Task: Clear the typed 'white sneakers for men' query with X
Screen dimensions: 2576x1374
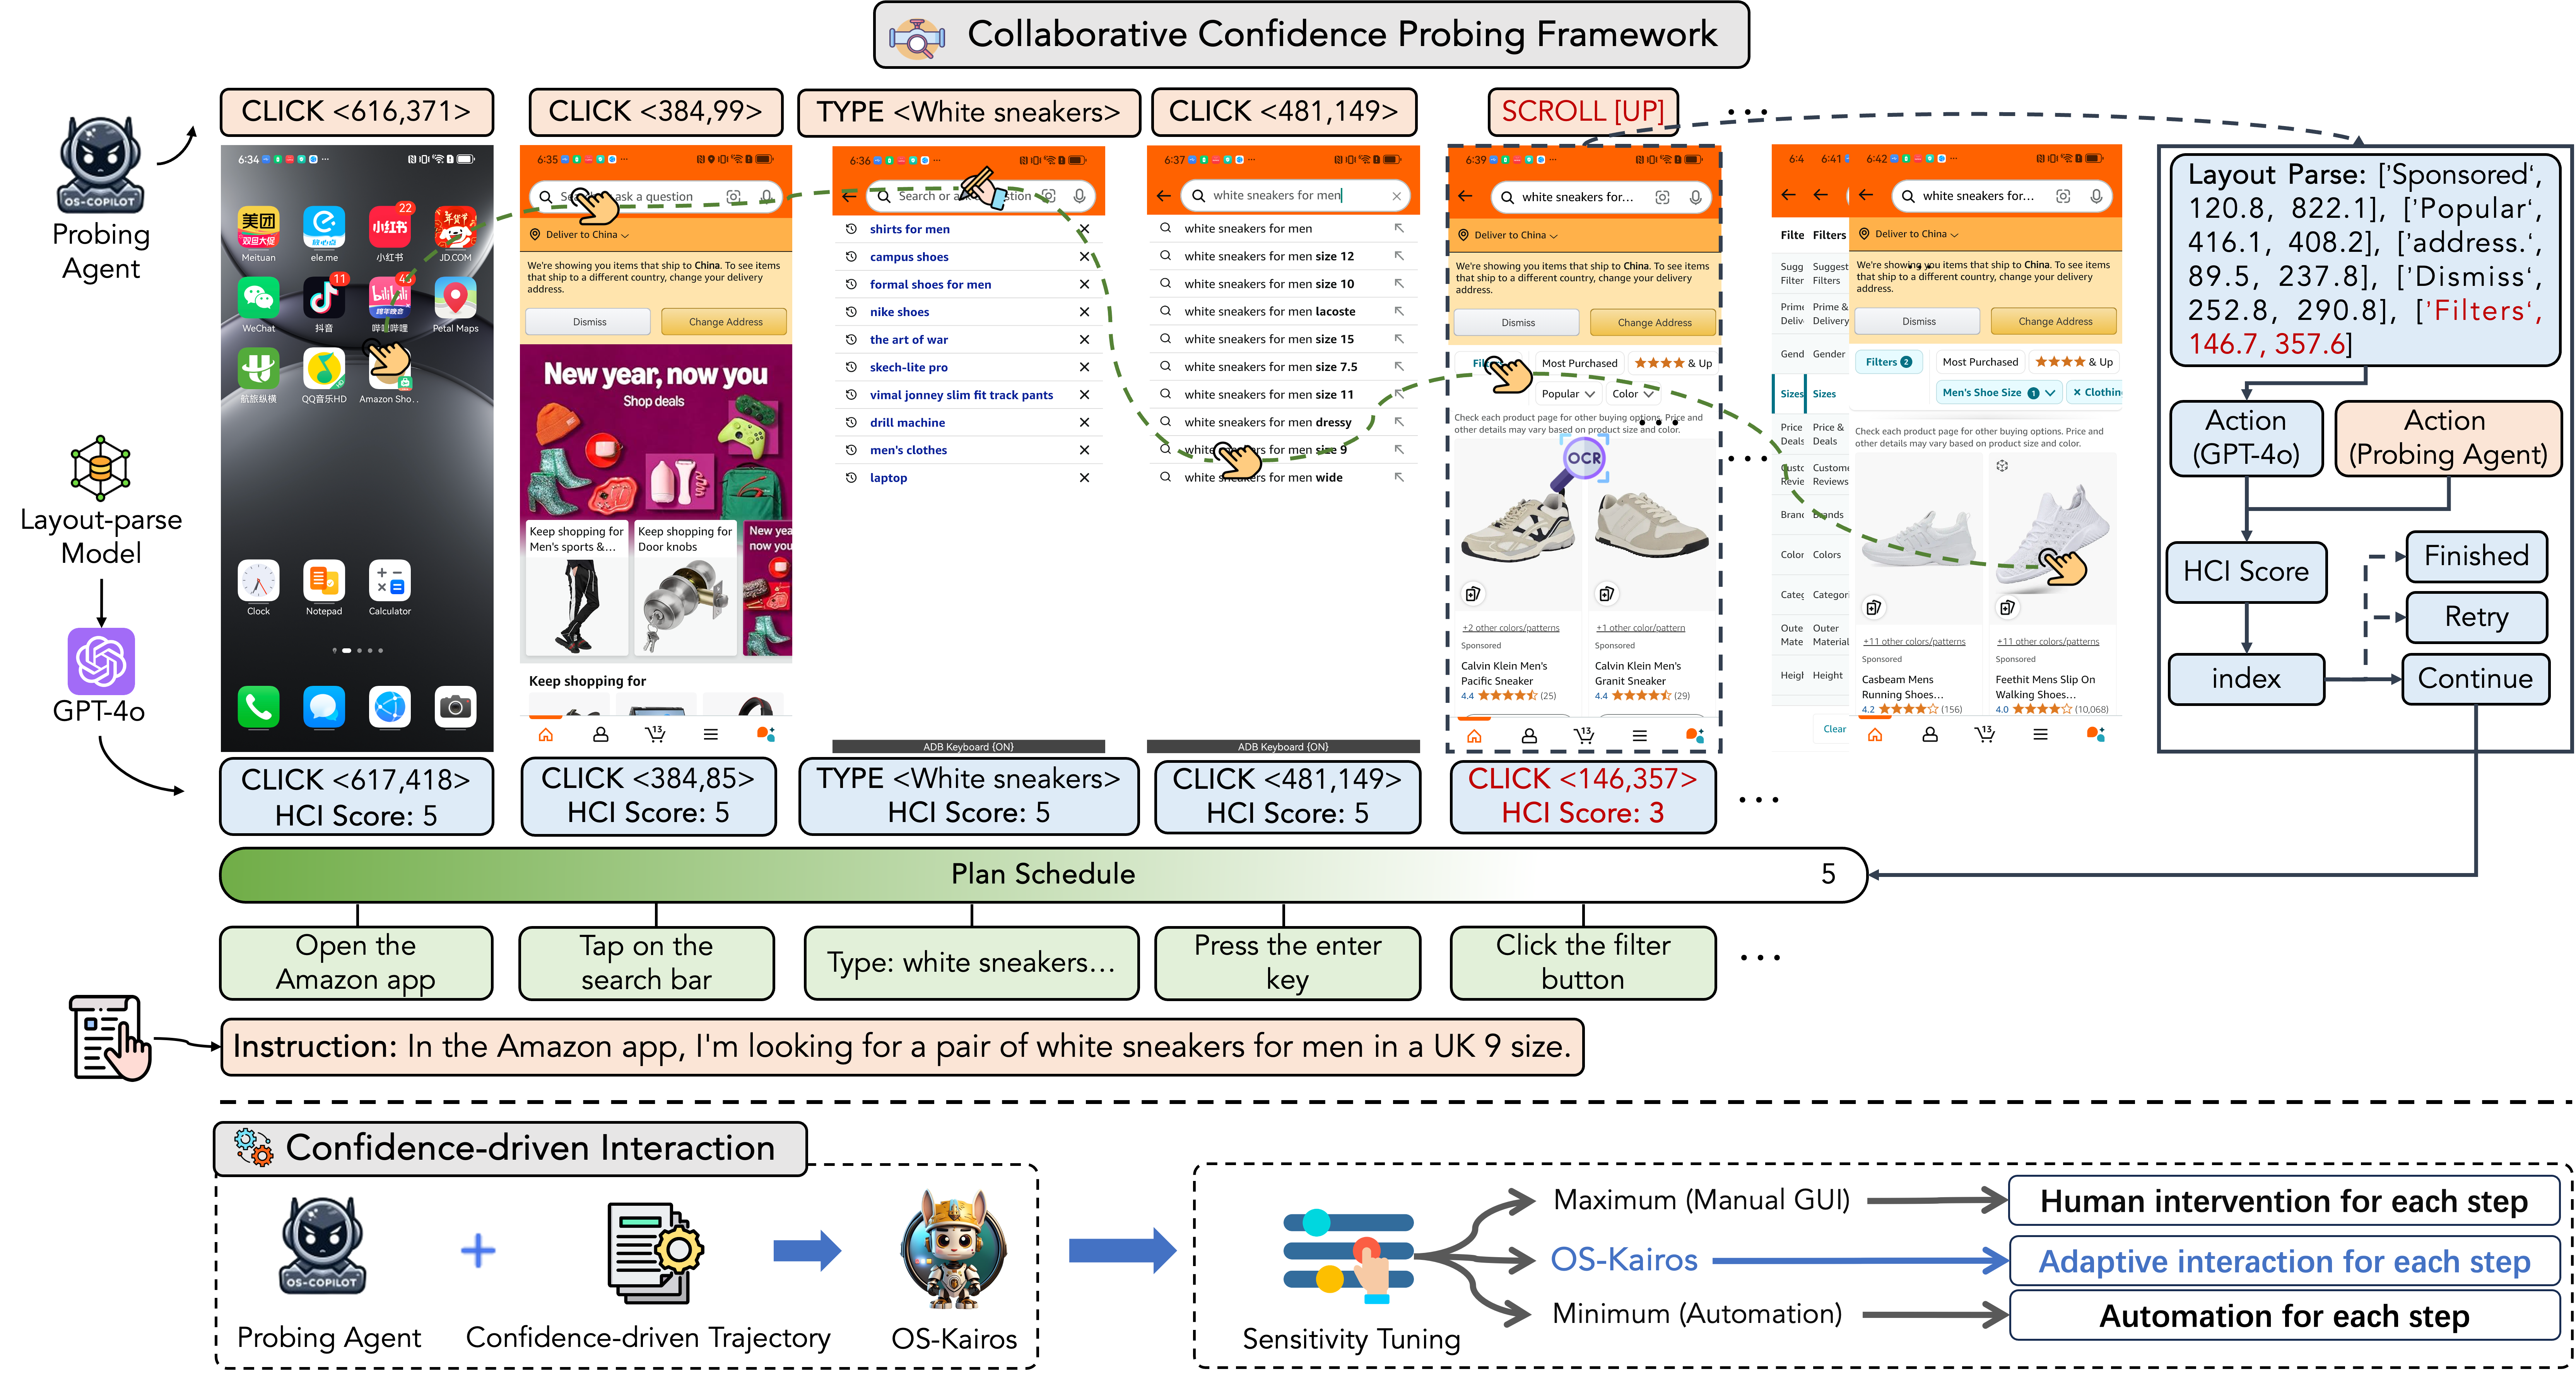Action: pyautogui.click(x=1397, y=196)
